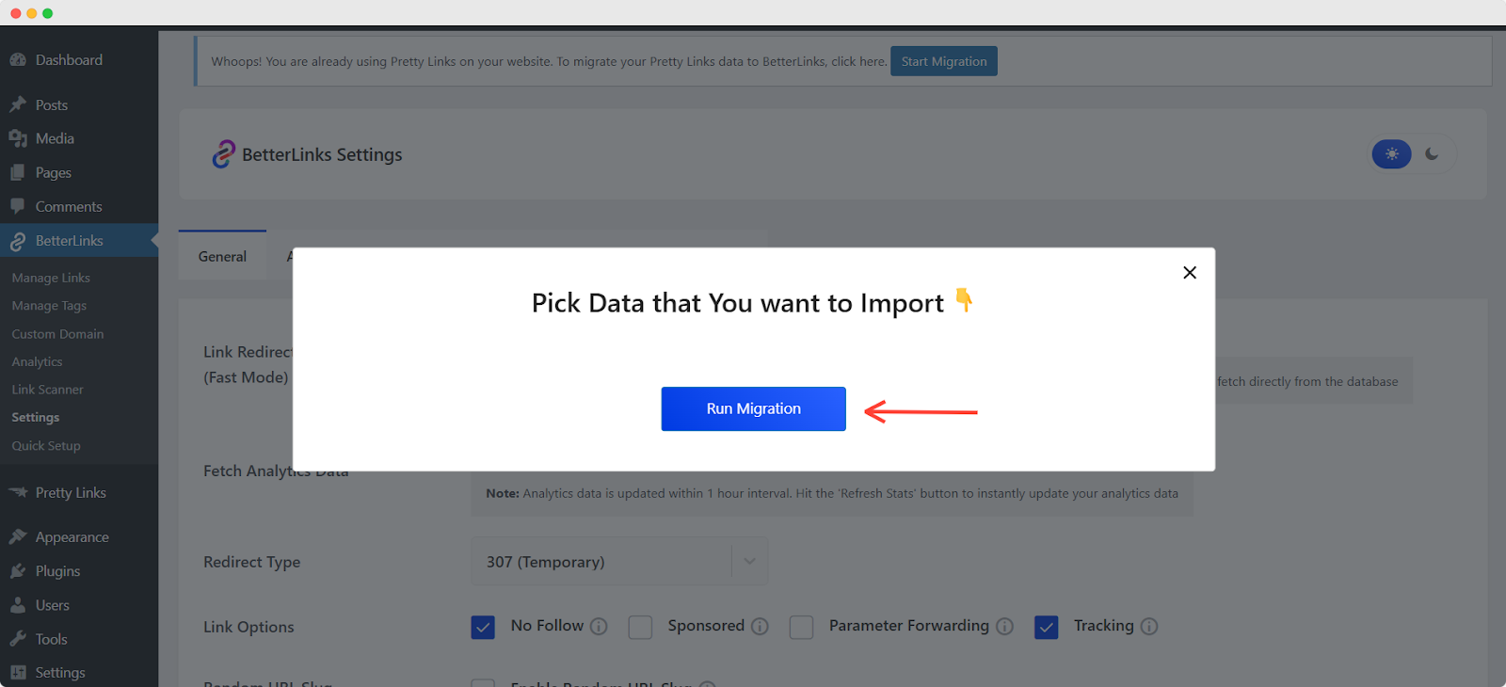
Task: Click the Dashboard icon in sidebar
Action: pyautogui.click(x=18, y=60)
